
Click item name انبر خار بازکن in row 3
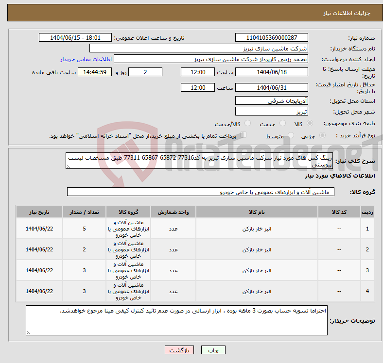point(257,270)
